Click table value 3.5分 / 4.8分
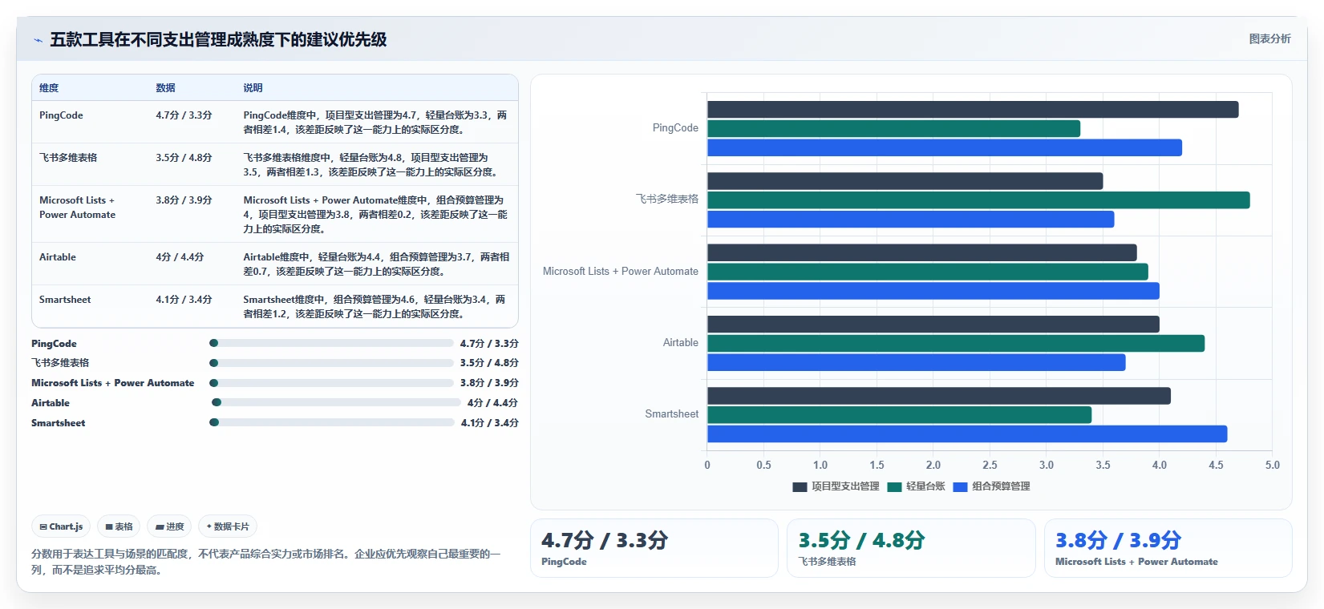 [x=184, y=158]
